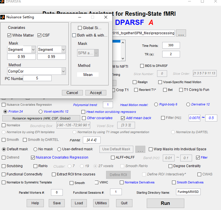Choose the Voxel-specific 12 radio button
The height and width of the screenshot is (210, 221).
[41, 111]
